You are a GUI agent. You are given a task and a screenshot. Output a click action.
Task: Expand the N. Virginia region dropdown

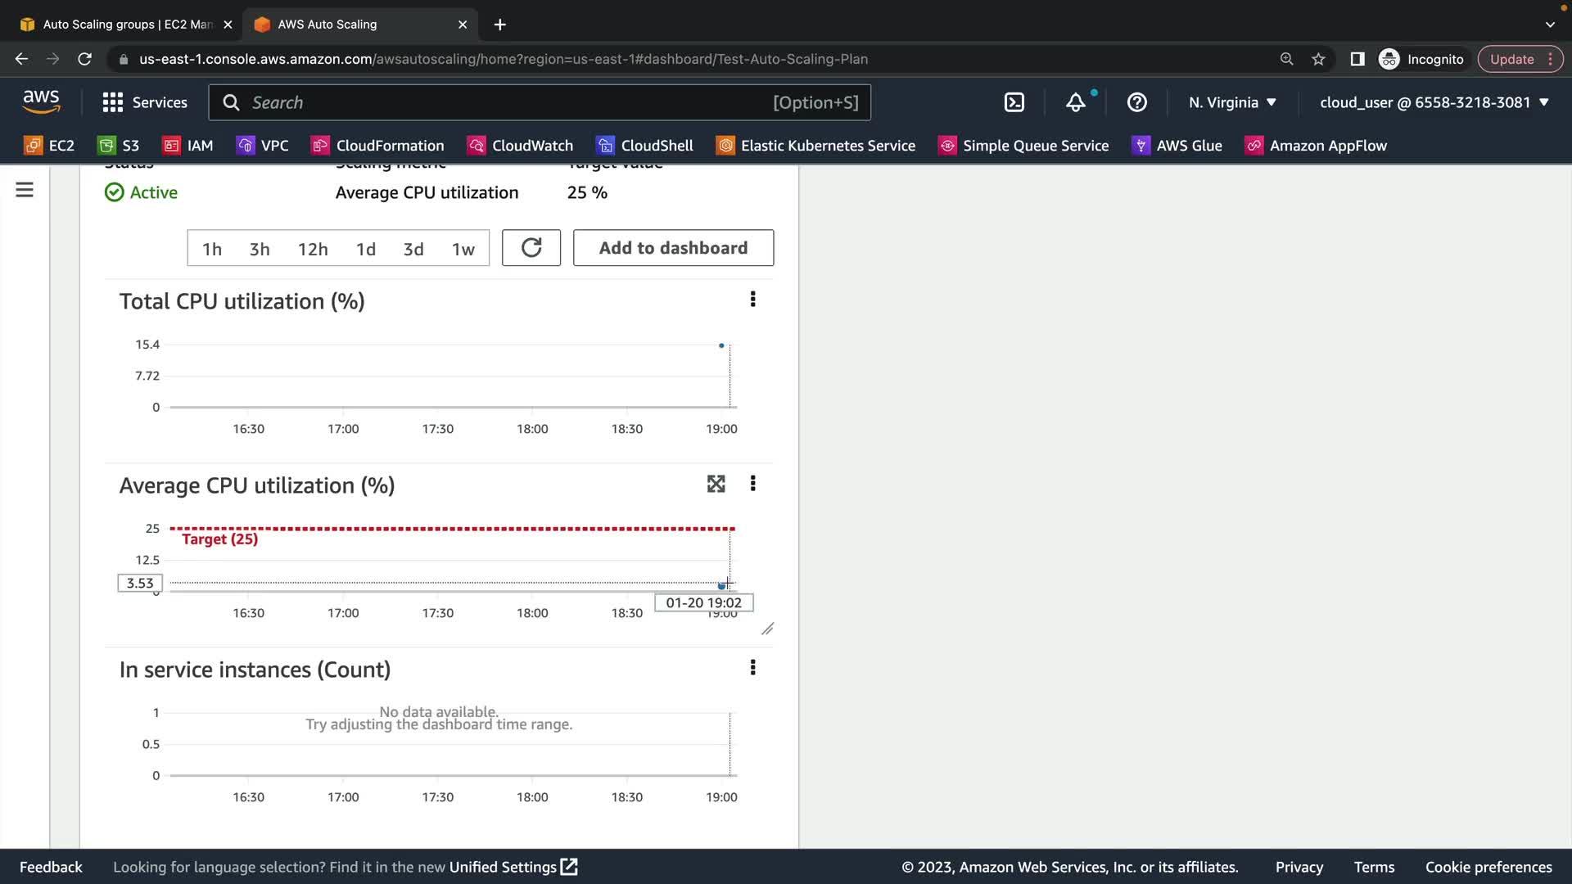pyautogui.click(x=1232, y=102)
